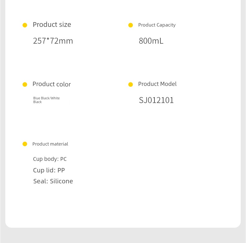Click the empty white card area under Product Model
This screenshot has height=243, width=246.
(173, 157)
